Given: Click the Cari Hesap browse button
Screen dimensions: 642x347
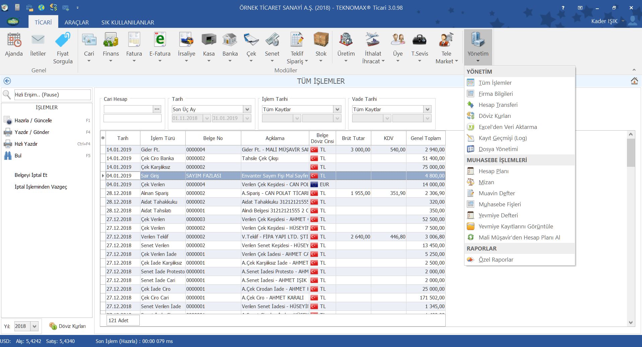Looking at the screenshot, I should point(157,109).
